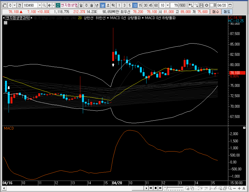Click the speaker sound icon
The width and height of the screenshot is (249, 192).
(x=50, y=5)
